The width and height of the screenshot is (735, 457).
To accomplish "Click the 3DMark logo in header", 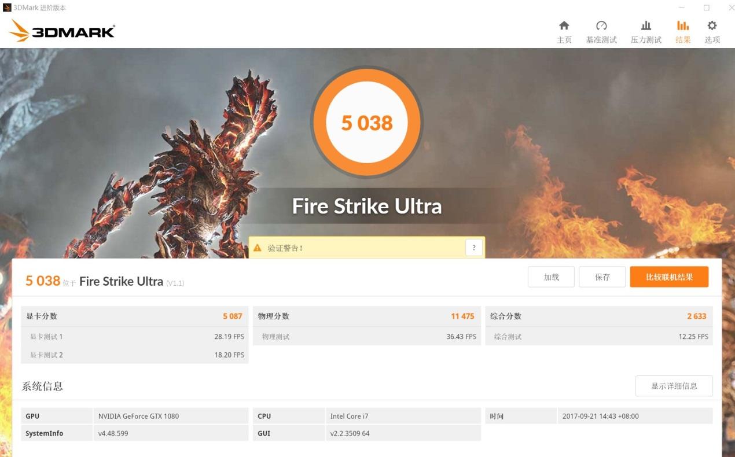I will (x=62, y=31).
